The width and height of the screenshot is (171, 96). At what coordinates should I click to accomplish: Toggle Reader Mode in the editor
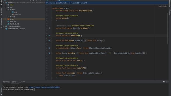click(162, 6)
